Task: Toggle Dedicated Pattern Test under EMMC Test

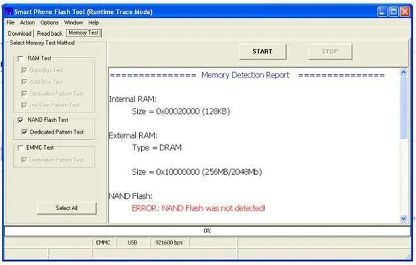Action: point(24,160)
